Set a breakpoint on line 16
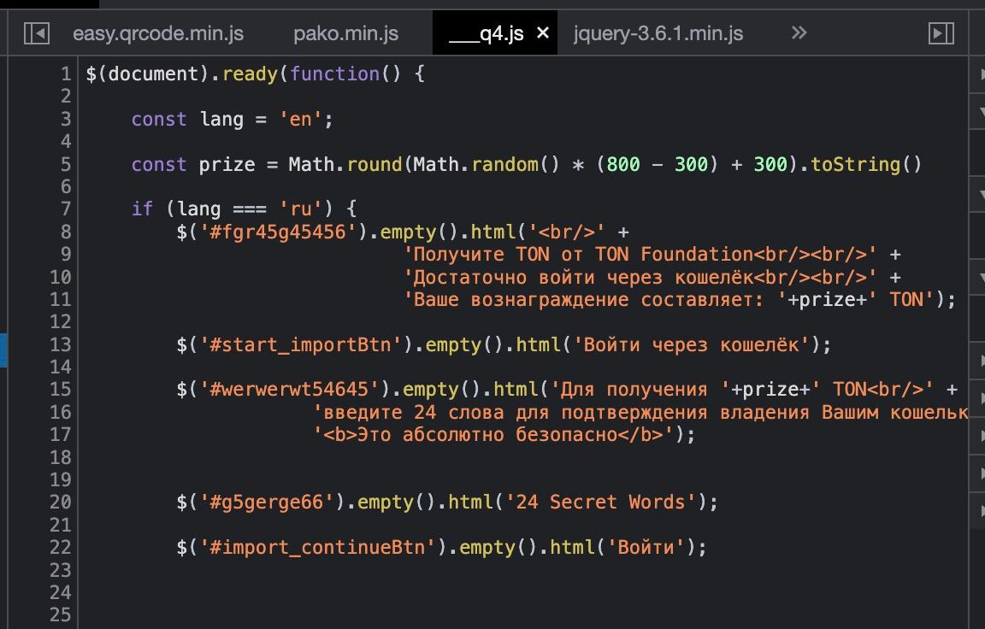The image size is (985, 629). coord(61,412)
